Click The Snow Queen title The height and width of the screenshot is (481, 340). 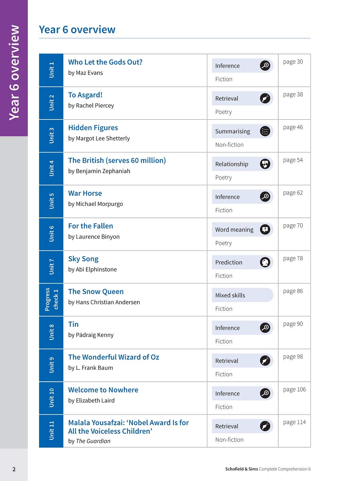[x=96, y=292]
